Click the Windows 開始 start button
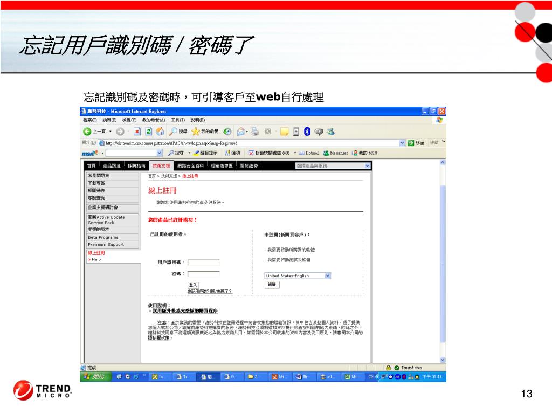This screenshot has height=414, width=552. click(x=95, y=377)
